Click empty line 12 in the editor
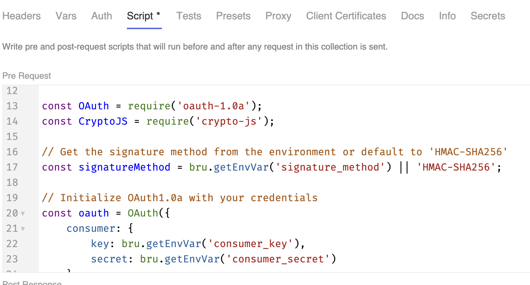 coord(284,91)
